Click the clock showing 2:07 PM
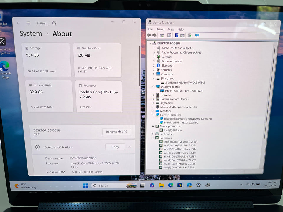The width and height of the screenshot is (283, 212). pyautogui.click(x=270, y=184)
